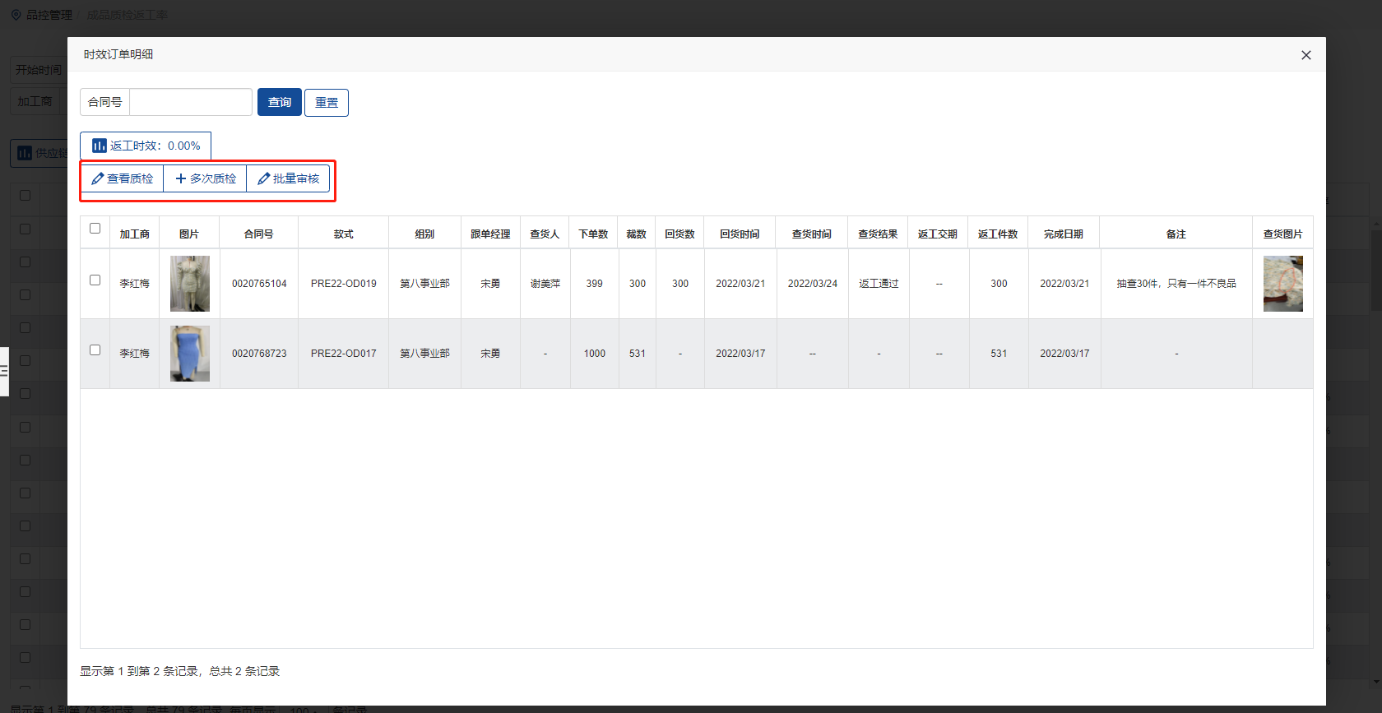Check the row for contract 0020765104
This screenshot has width=1382, height=713.
point(95,280)
